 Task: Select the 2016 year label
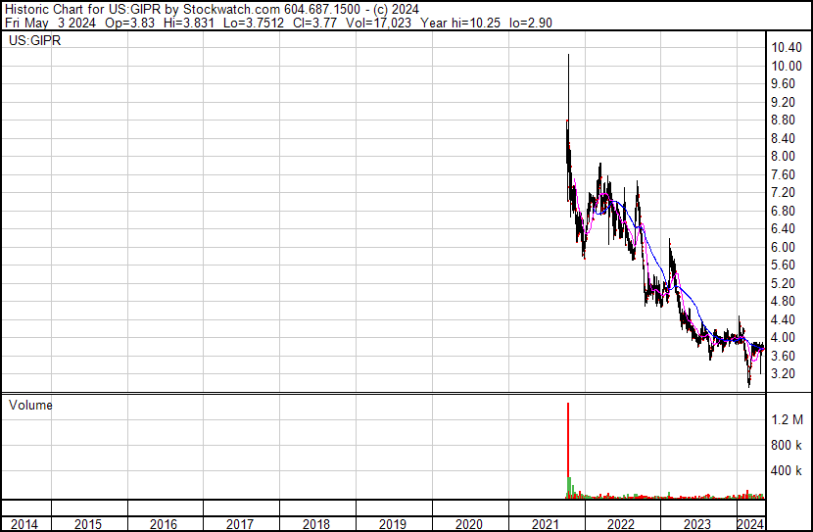coord(164,524)
